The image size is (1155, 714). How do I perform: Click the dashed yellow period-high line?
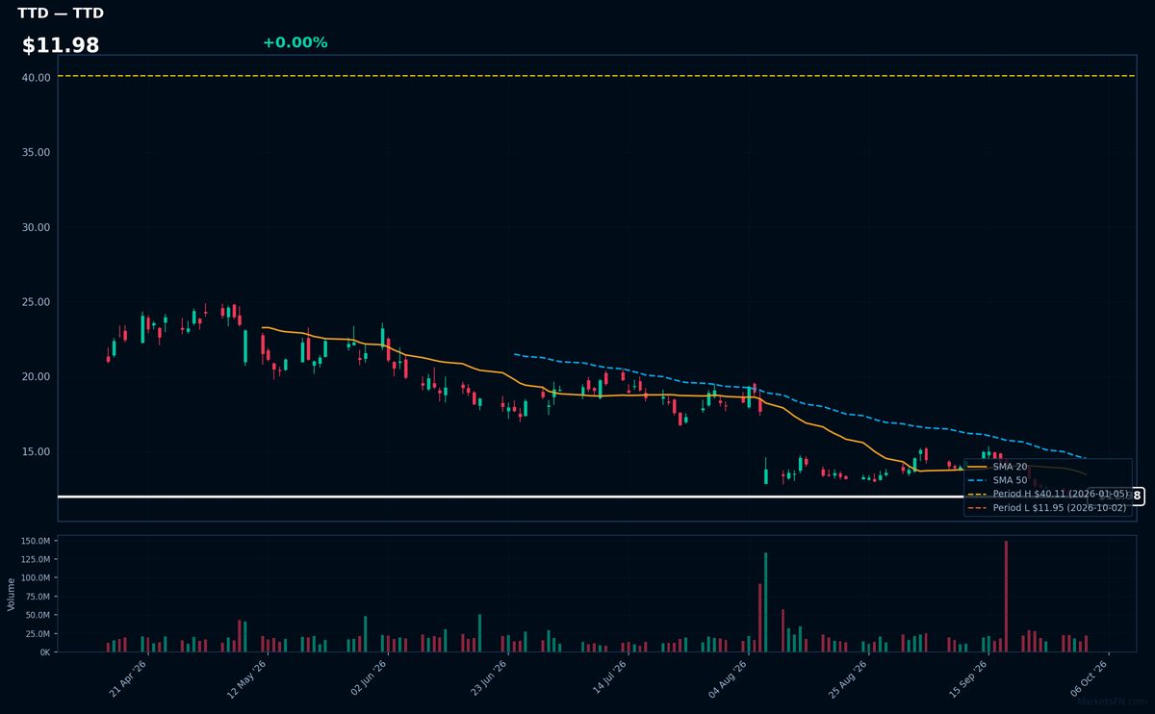pos(597,76)
